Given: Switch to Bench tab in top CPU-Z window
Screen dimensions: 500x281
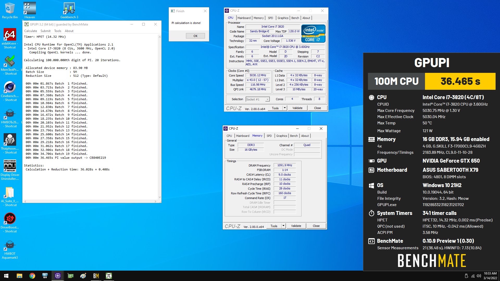Looking at the screenshot, I should pyautogui.click(x=295, y=18).
